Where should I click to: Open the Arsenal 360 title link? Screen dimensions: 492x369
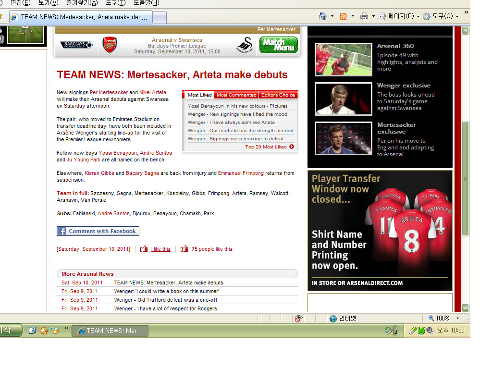[x=395, y=46]
